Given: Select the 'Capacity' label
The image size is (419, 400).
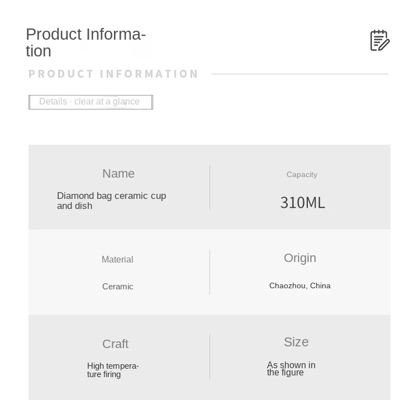Looking at the screenshot, I should (x=302, y=174).
